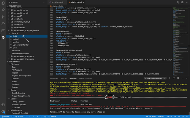Open errors and warnings count in status bar
Image resolution: width=190 pixels, height=118 pixels.
(19, 117)
